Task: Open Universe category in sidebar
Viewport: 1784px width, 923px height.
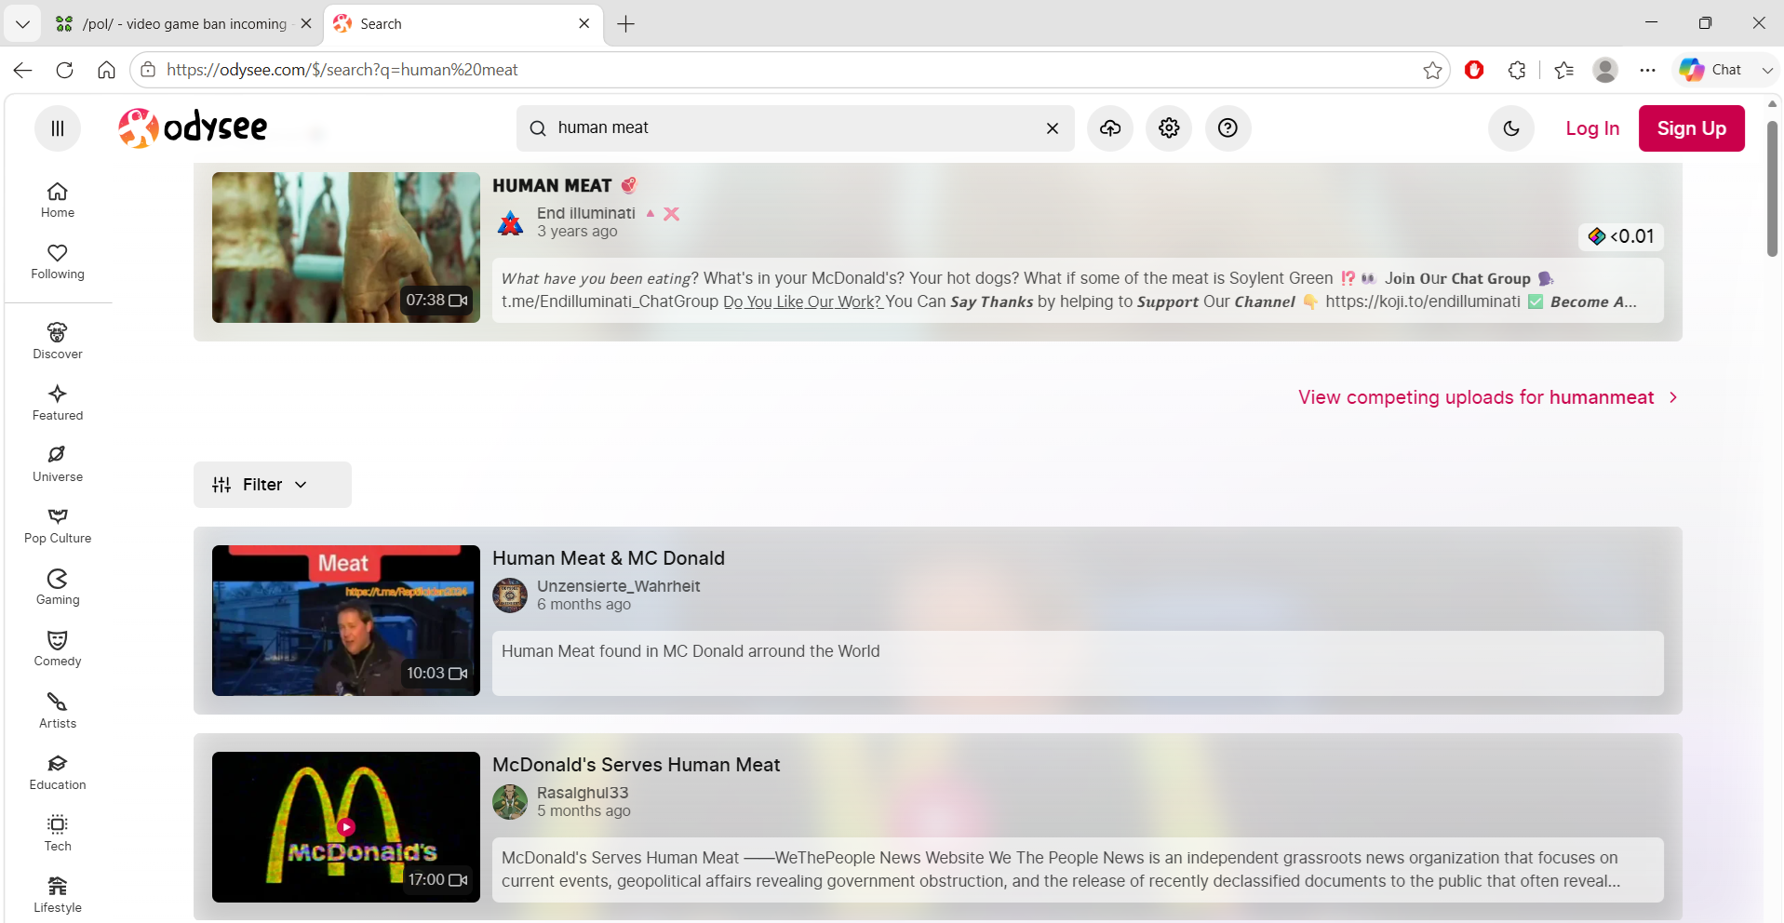Action: pyautogui.click(x=58, y=464)
